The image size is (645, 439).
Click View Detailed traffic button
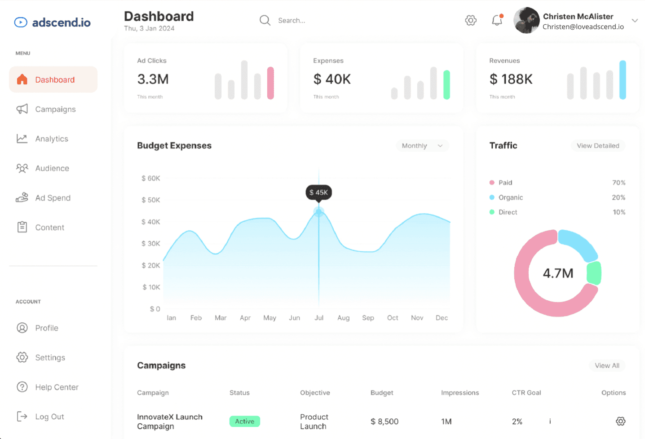tap(598, 145)
